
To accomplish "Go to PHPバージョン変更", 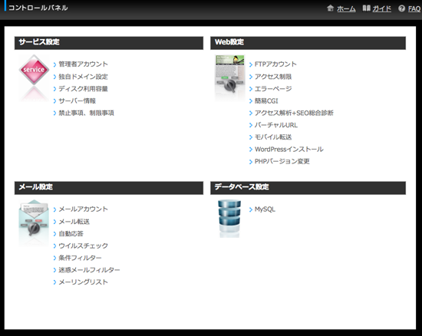I will click(x=282, y=161).
